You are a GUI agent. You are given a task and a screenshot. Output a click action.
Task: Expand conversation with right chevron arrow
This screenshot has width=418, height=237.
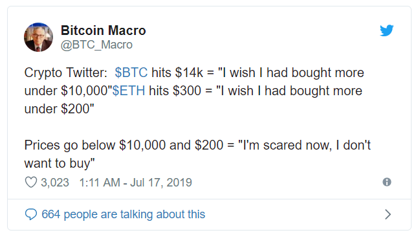pos(388,214)
